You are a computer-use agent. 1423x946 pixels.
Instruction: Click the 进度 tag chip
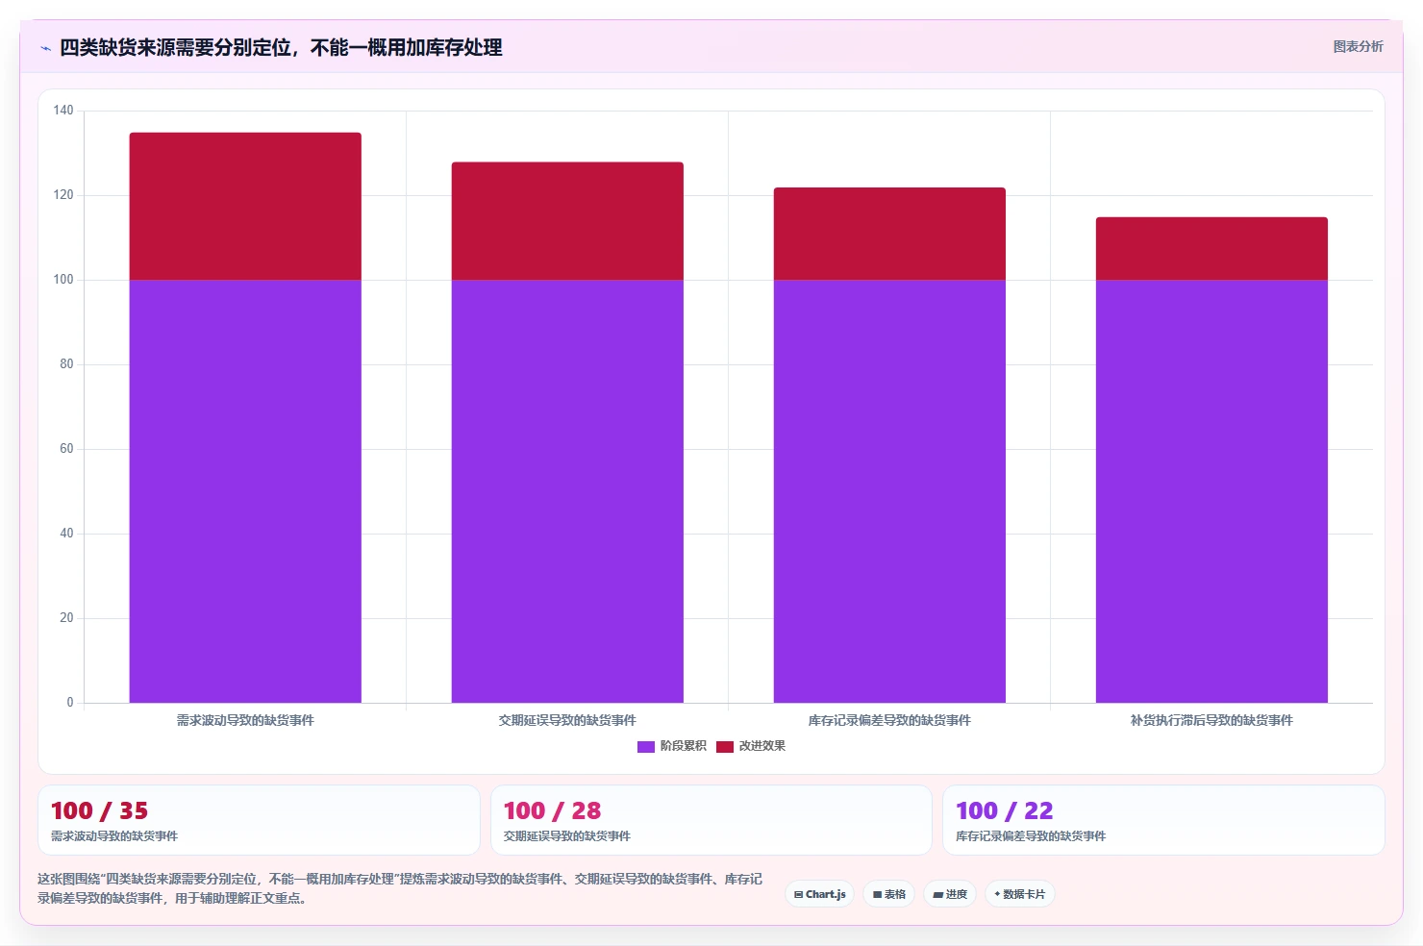(x=950, y=894)
